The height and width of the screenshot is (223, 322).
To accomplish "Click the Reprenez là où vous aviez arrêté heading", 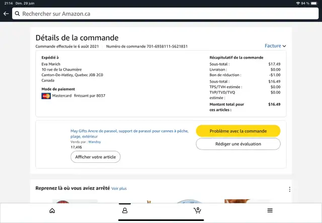I will 72,188.
